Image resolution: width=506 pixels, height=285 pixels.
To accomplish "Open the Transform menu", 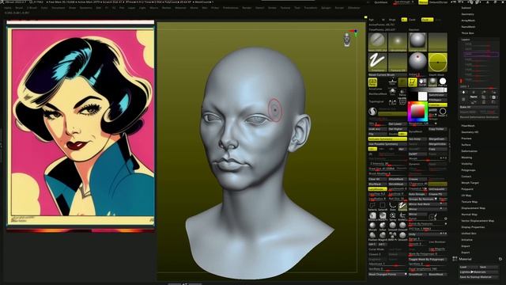I will (311, 8).
